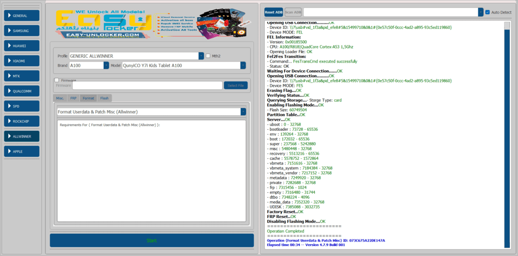
Task: Expand the Brand A100 dropdown arrow
Action: click(106, 65)
